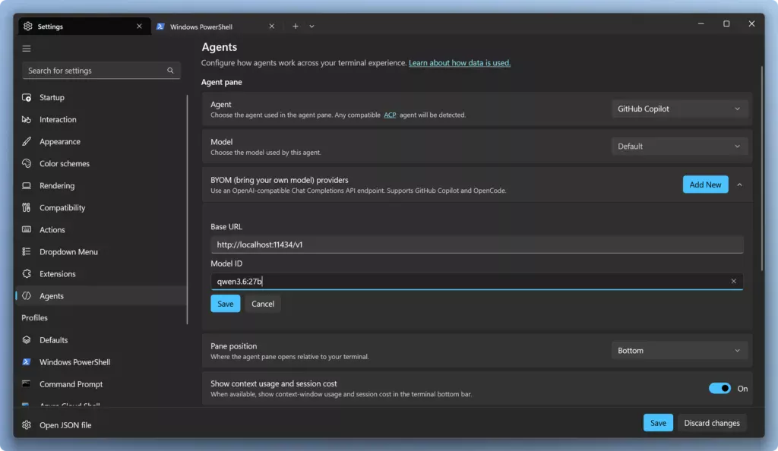Open the Model Default dropdown
This screenshot has height=451, width=778.
[x=679, y=147]
